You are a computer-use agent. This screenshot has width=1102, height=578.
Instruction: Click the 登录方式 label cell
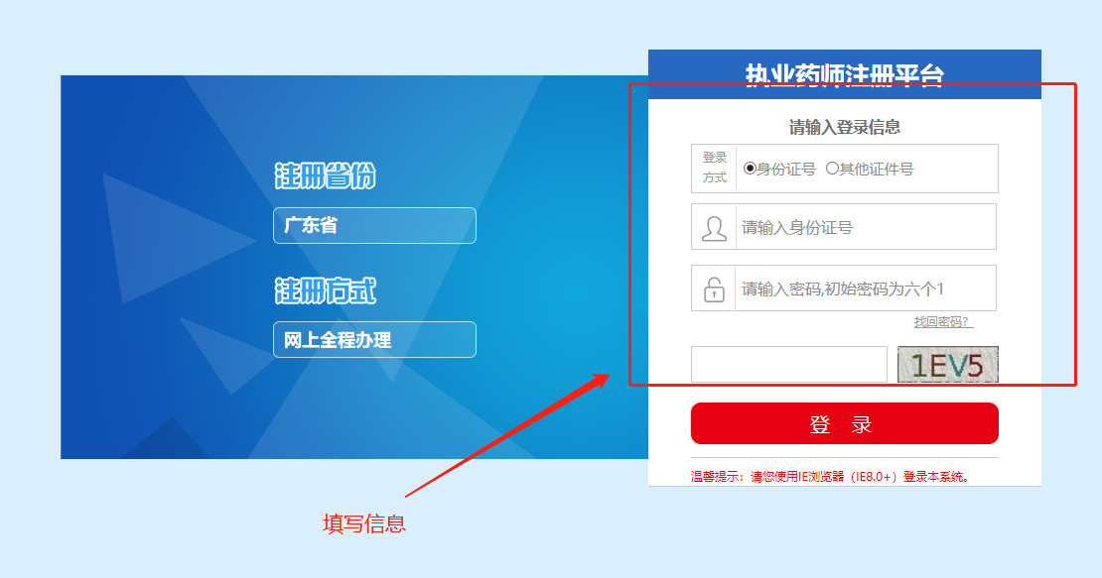[714, 169]
